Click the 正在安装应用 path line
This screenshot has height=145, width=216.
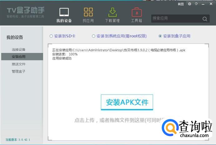pos(119,50)
